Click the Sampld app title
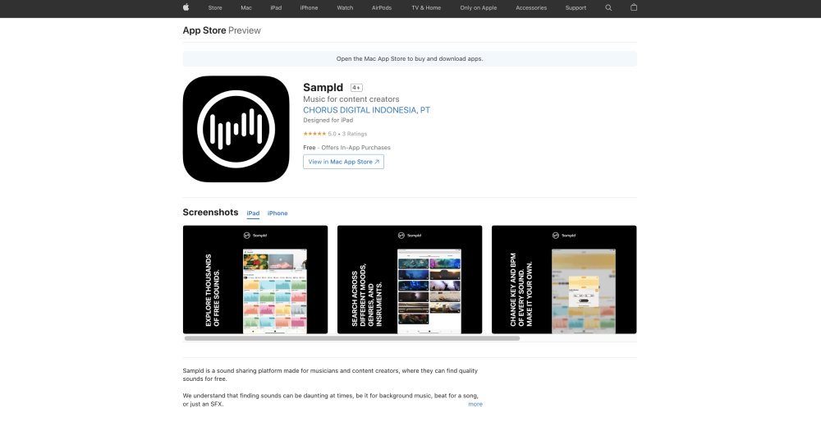 (x=323, y=87)
